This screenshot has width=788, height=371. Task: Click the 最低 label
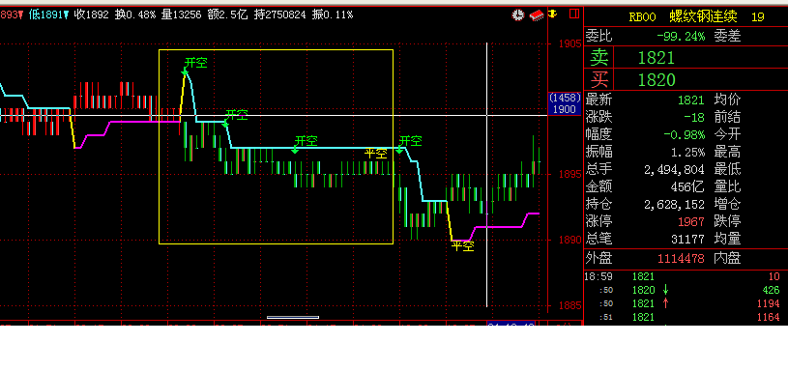pos(727,169)
